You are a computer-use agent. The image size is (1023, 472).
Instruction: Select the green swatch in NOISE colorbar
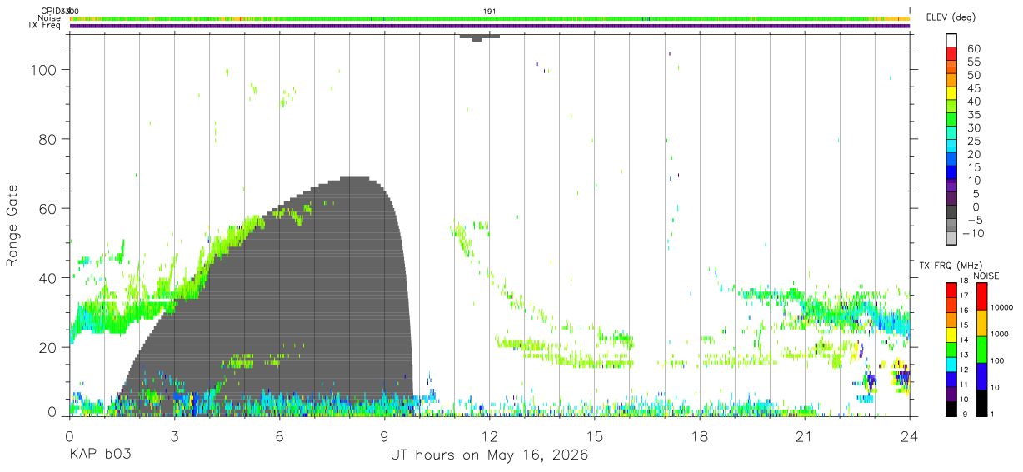[981, 350]
